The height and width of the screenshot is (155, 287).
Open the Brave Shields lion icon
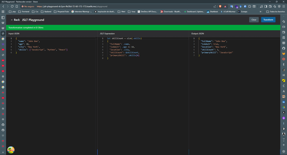tap(220, 6)
